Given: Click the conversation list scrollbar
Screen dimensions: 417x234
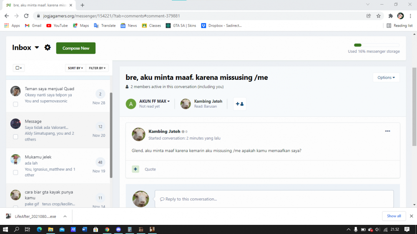Looking at the screenshot, I should click(x=111, y=135).
